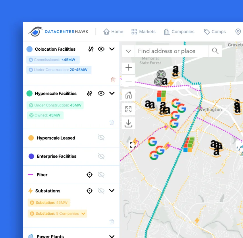Click the Hyperscale Leased orange color dot
243x238 pixels.
31,138
